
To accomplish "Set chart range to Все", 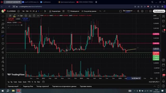I will (39, 82).
